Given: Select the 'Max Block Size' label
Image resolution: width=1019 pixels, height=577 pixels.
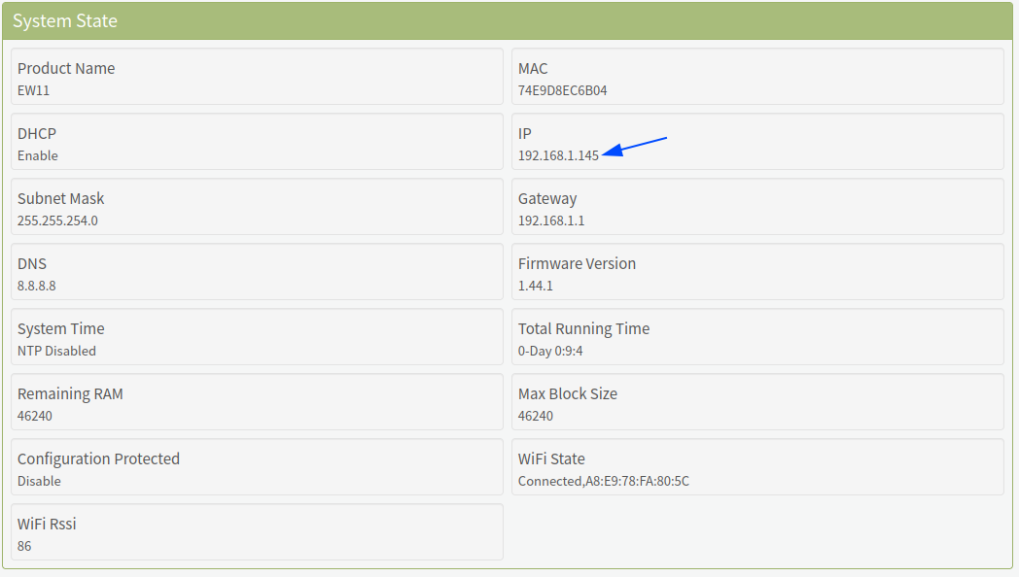Looking at the screenshot, I should point(567,393).
